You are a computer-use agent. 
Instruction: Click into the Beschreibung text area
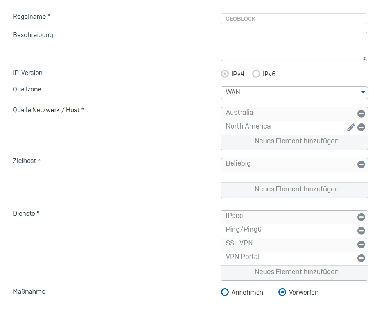(x=294, y=46)
